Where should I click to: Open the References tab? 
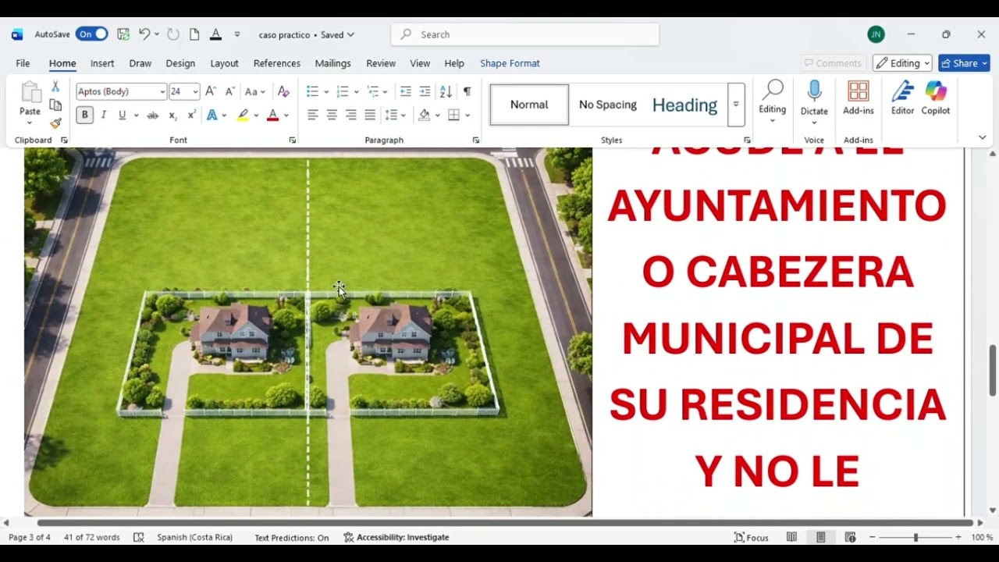277,63
